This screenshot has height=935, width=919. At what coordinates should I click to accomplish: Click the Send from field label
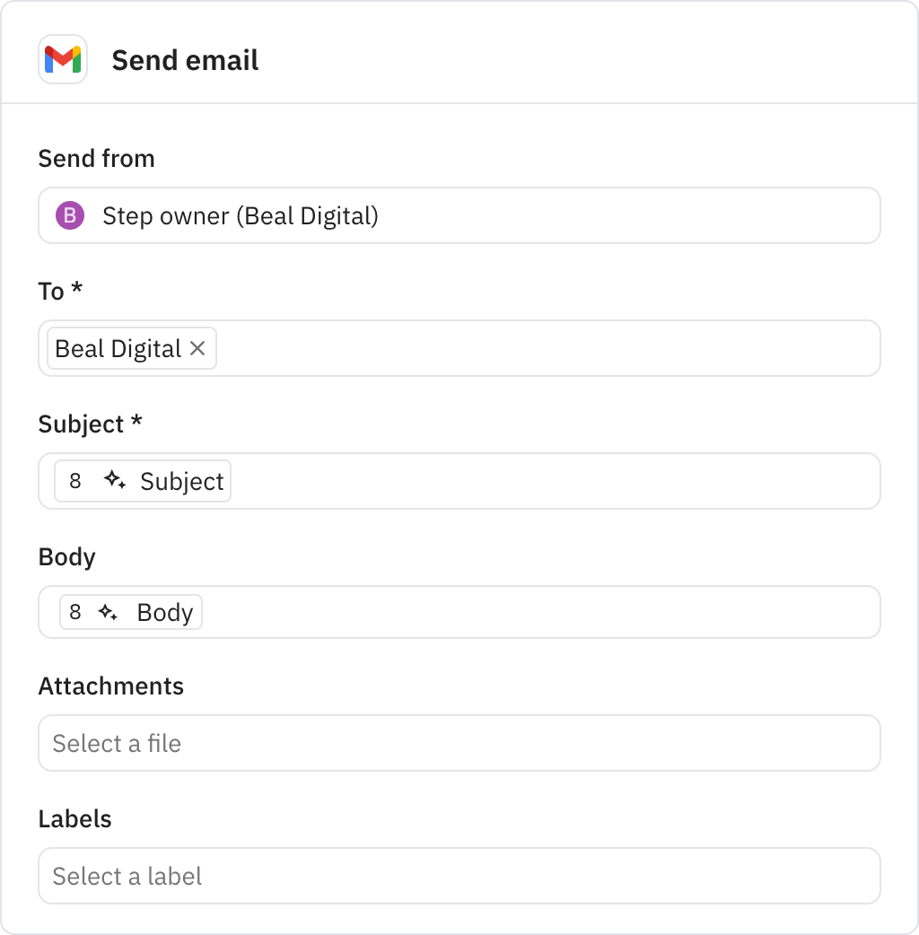[x=96, y=158]
